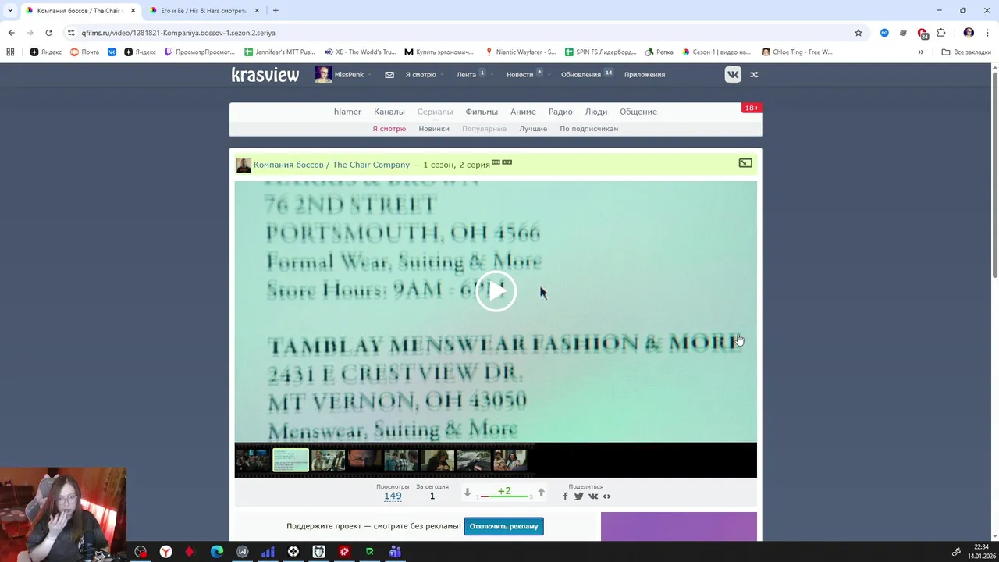
Task: Click the shuffle random video icon
Action: coord(754,75)
